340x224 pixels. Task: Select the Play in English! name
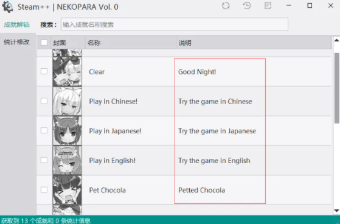click(x=113, y=161)
